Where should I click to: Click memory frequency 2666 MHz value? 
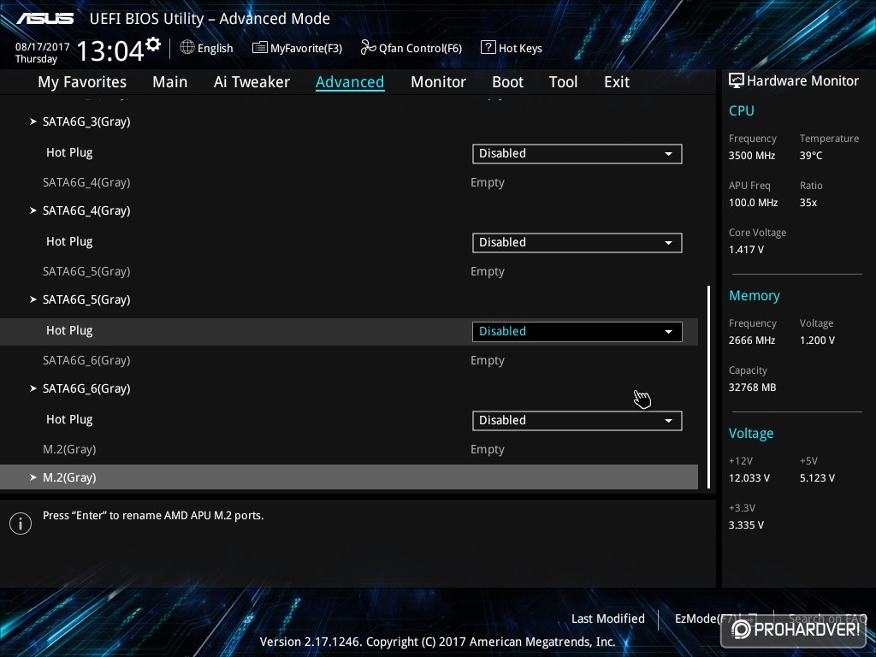pyautogui.click(x=752, y=340)
